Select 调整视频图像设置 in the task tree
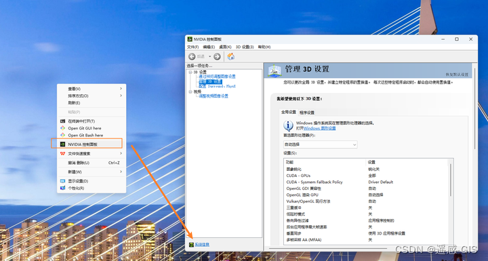 point(213,96)
